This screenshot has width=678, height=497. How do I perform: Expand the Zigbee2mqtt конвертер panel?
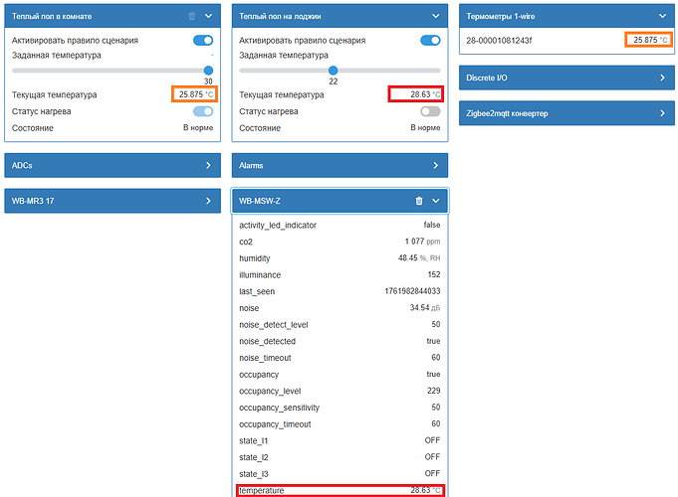662,114
